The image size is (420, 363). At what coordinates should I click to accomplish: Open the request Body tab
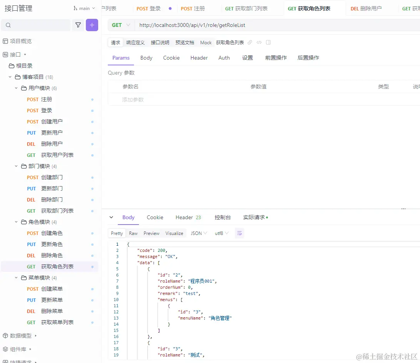146,58
